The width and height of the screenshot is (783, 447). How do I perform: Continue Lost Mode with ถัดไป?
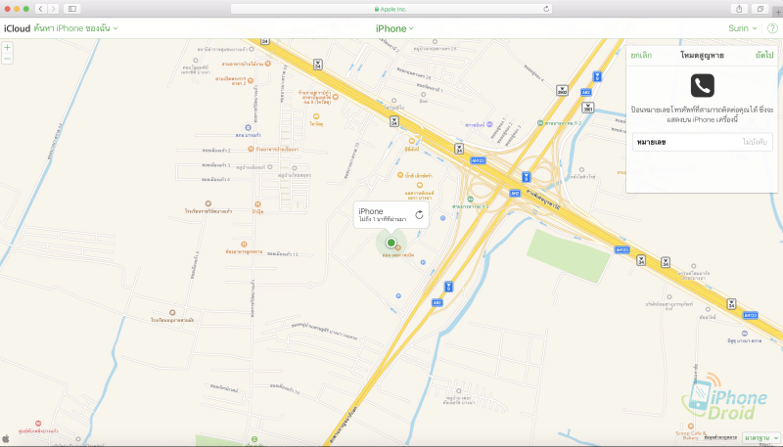(x=764, y=55)
